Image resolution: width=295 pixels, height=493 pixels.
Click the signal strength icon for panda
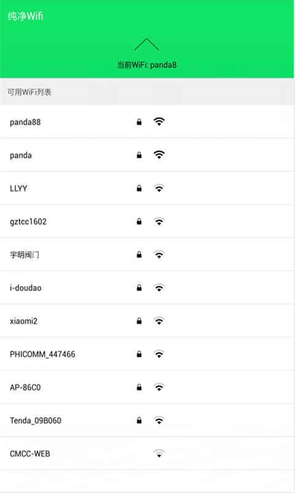[159, 155]
